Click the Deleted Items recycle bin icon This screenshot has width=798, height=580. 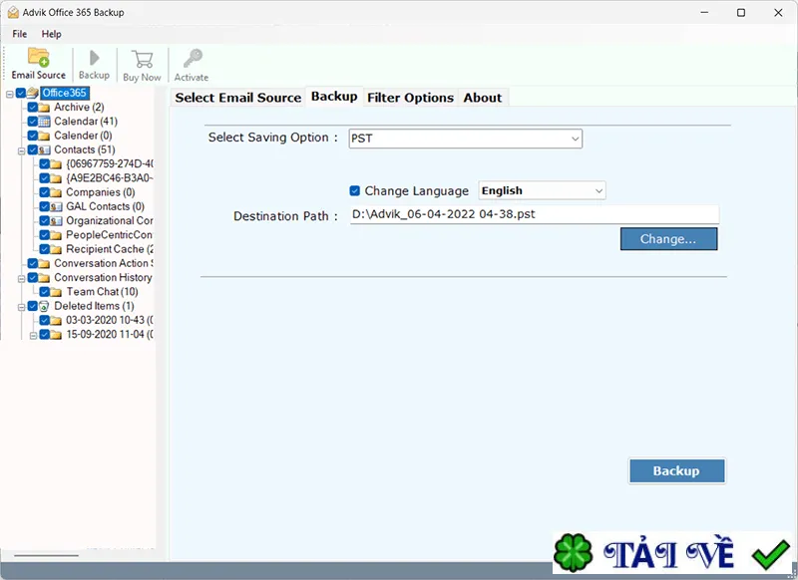click(44, 307)
